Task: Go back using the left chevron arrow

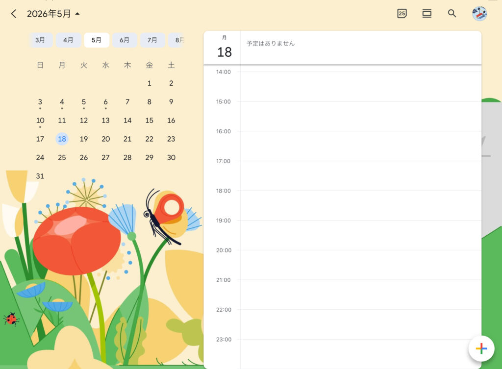Action: [13, 14]
